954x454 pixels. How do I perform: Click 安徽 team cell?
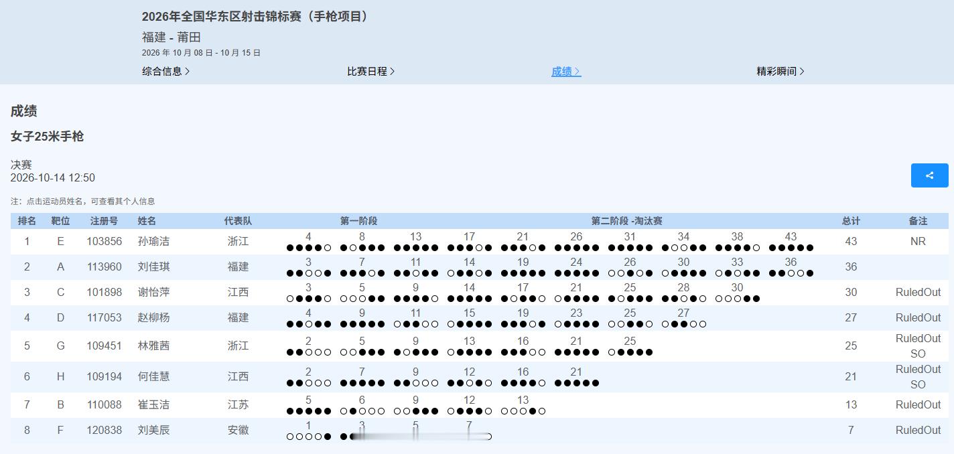click(x=238, y=430)
